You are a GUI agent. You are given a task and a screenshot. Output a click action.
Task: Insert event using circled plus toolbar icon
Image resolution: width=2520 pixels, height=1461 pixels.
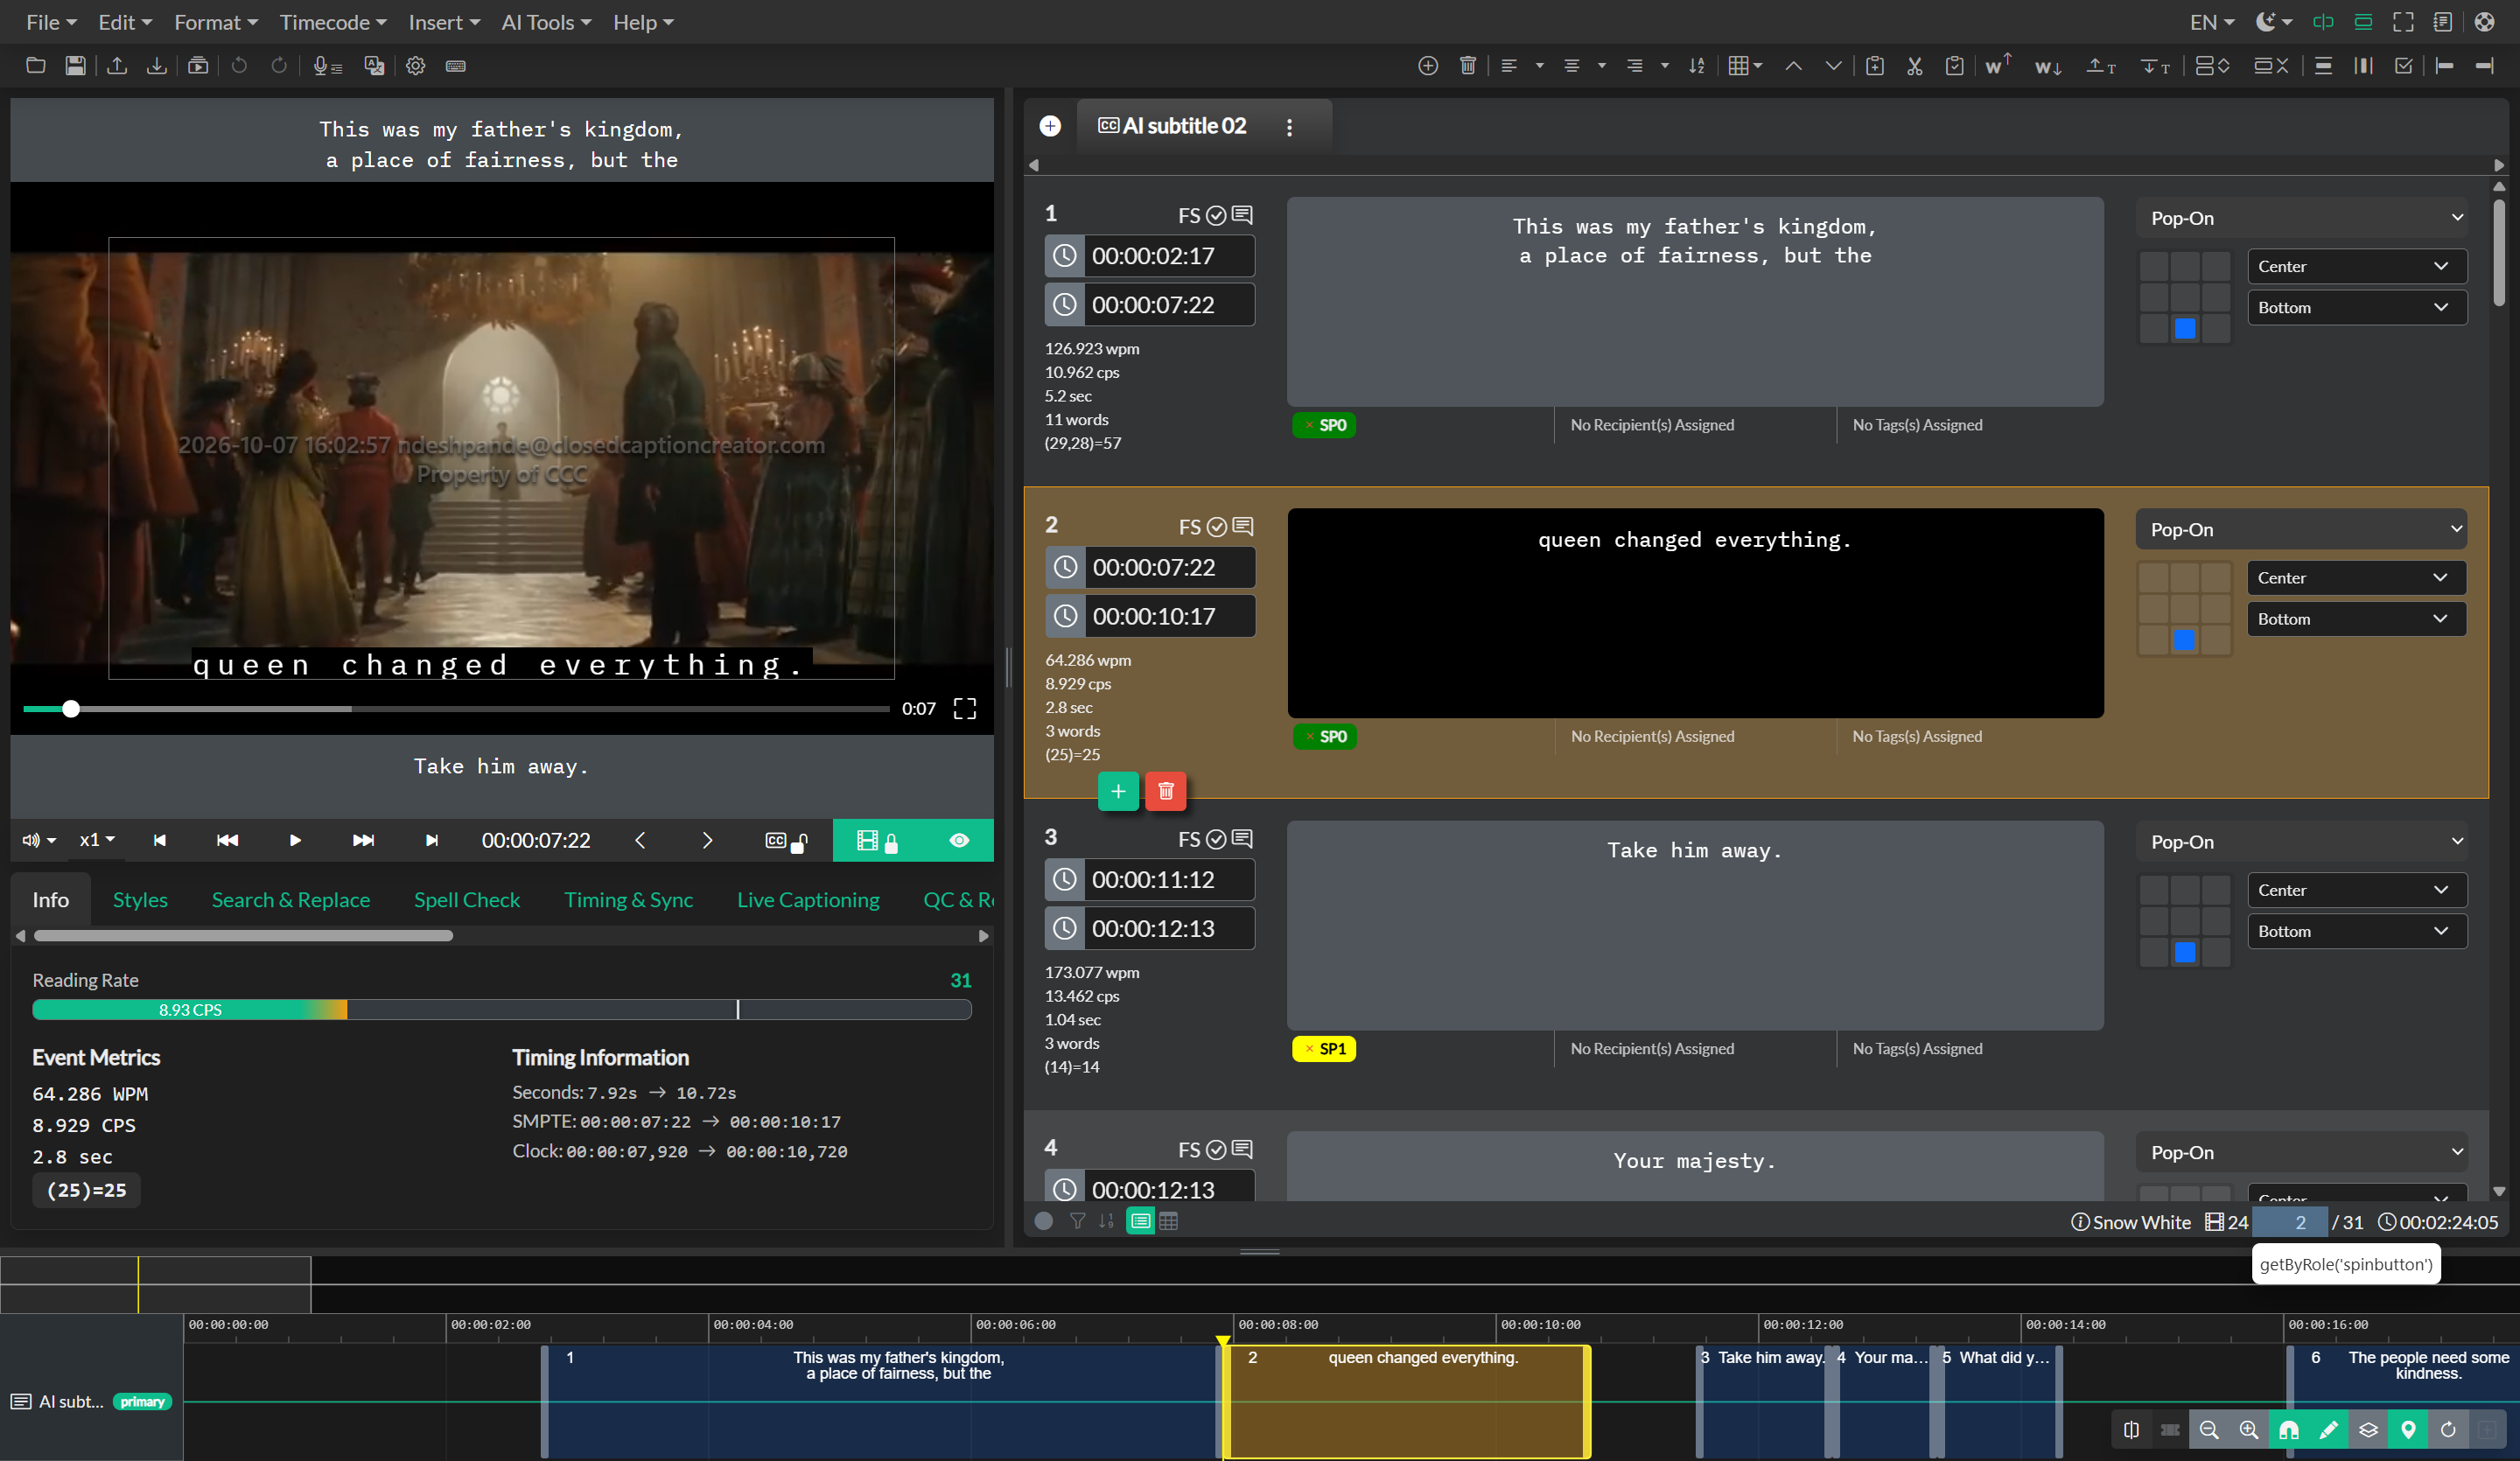pyautogui.click(x=1428, y=66)
